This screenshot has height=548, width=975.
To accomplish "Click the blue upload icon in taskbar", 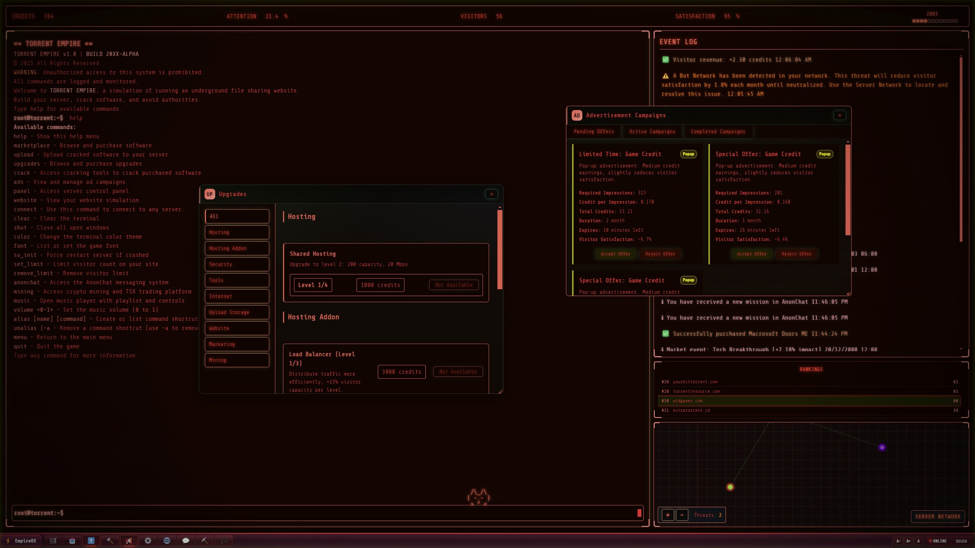I will tap(91, 540).
